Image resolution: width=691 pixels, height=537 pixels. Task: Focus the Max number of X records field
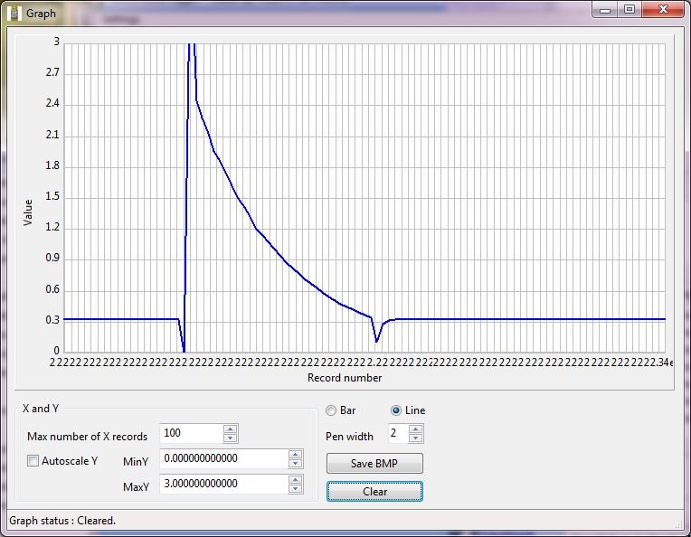(190, 434)
